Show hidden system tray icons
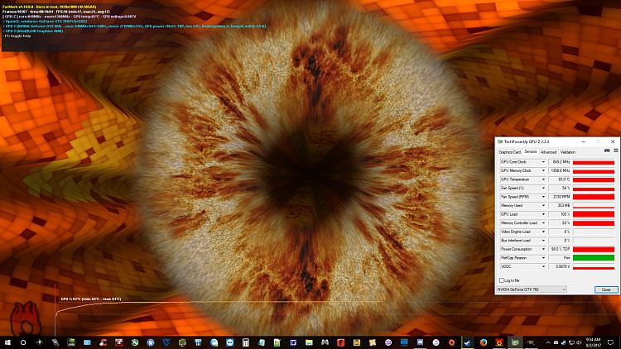The height and width of the screenshot is (349, 621). coord(548,342)
